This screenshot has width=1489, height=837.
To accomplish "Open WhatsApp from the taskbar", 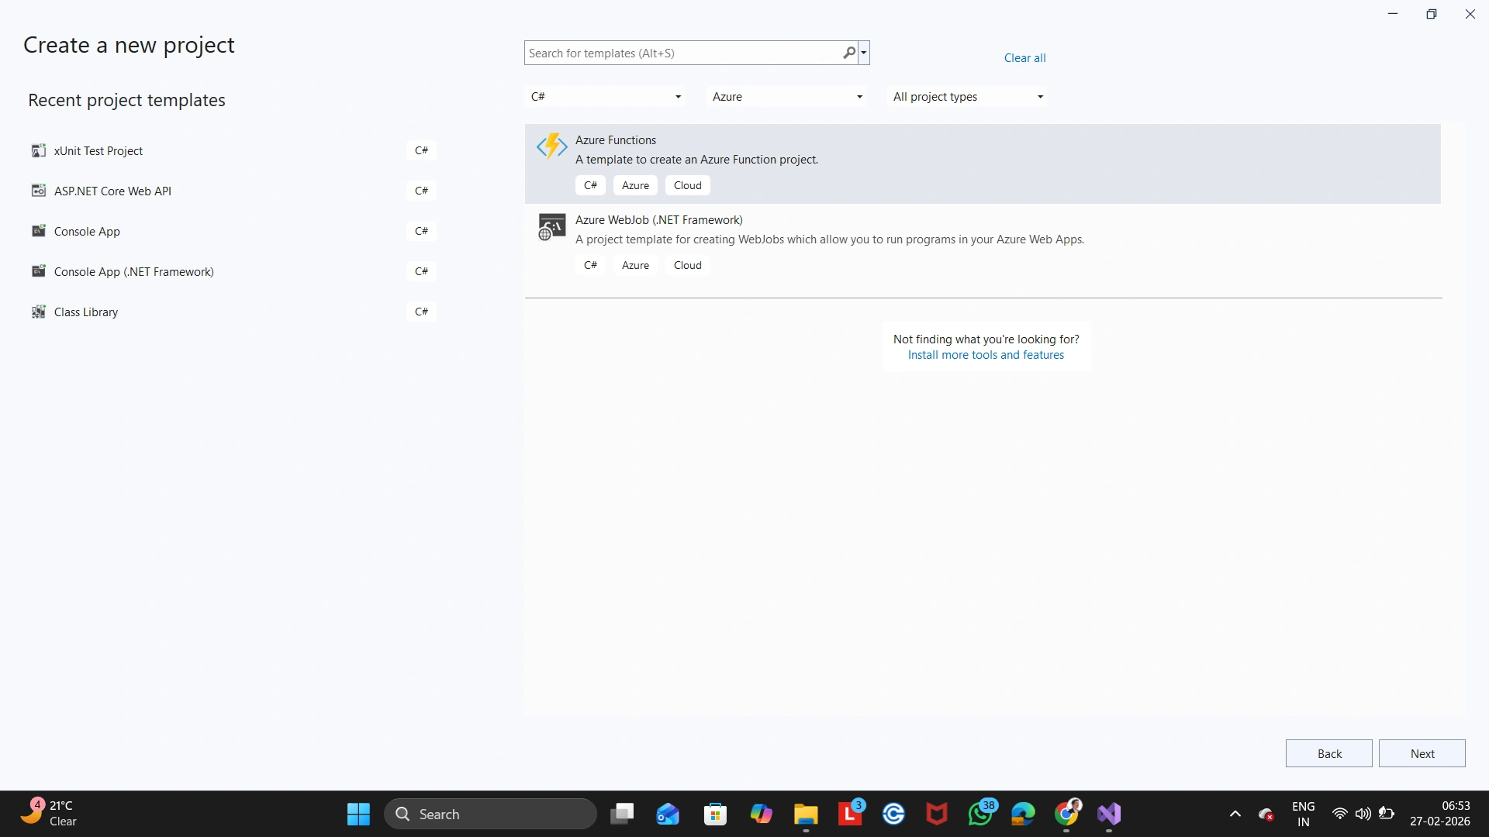I will click(x=981, y=814).
